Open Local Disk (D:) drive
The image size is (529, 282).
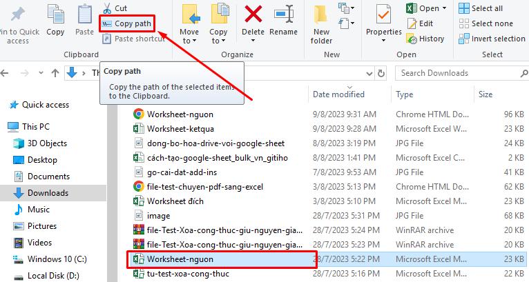click(x=46, y=275)
